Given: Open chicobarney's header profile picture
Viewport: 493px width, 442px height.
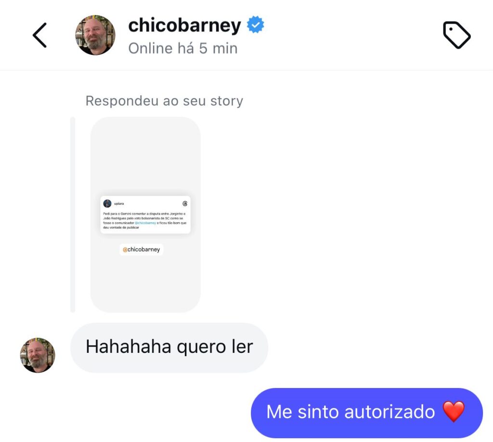Looking at the screenshot, I should click(95, 35).
